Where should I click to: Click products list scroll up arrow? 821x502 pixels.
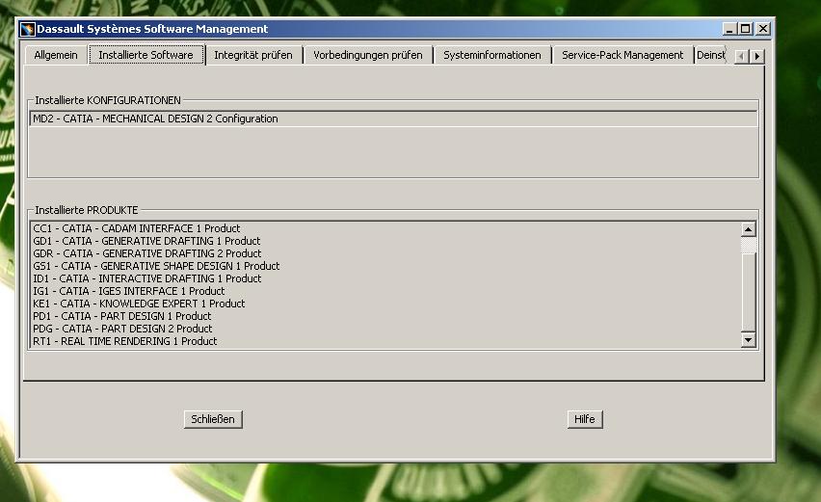point(748,229)
